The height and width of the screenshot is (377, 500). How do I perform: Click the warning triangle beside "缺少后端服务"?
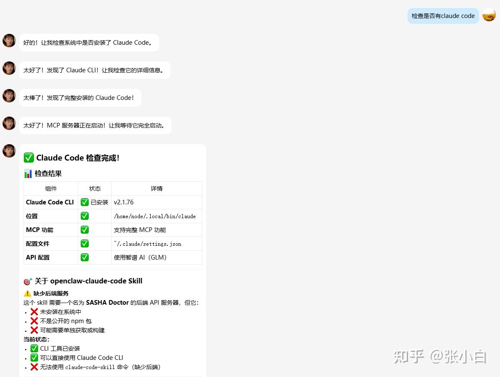point(28,293)
